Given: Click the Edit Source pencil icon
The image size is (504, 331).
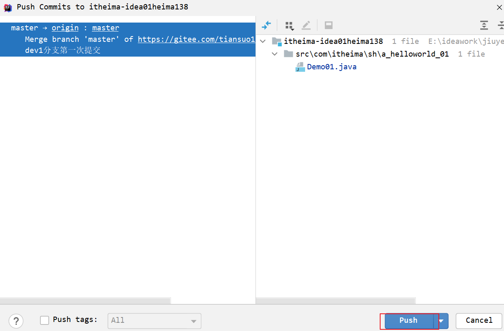Looking at the screenshot, I should tap(306, 25).
